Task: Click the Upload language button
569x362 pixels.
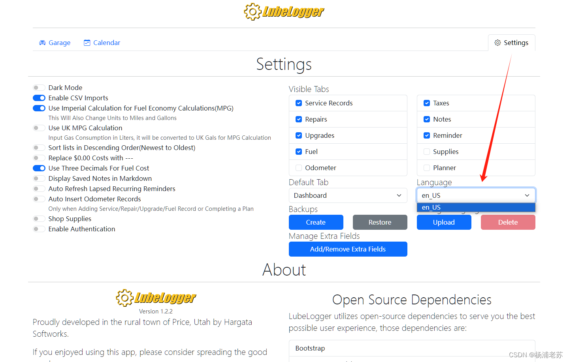Action: tap(444, 222)
